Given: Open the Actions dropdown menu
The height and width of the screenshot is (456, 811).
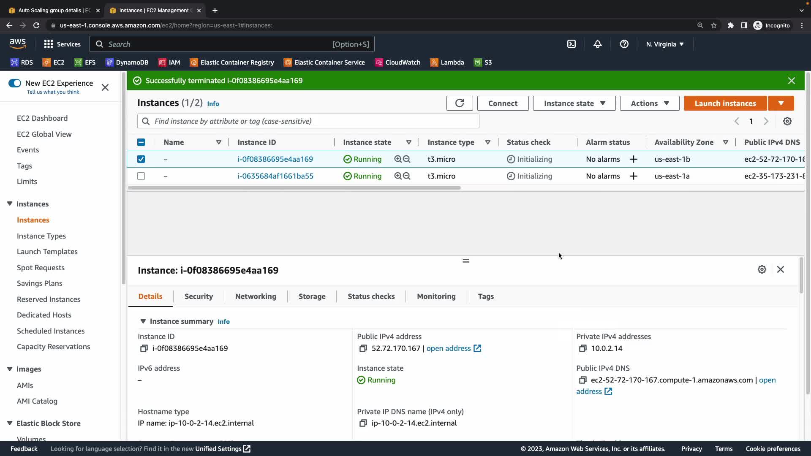Looking at the screenshot, I should click(x=649, y=103).
